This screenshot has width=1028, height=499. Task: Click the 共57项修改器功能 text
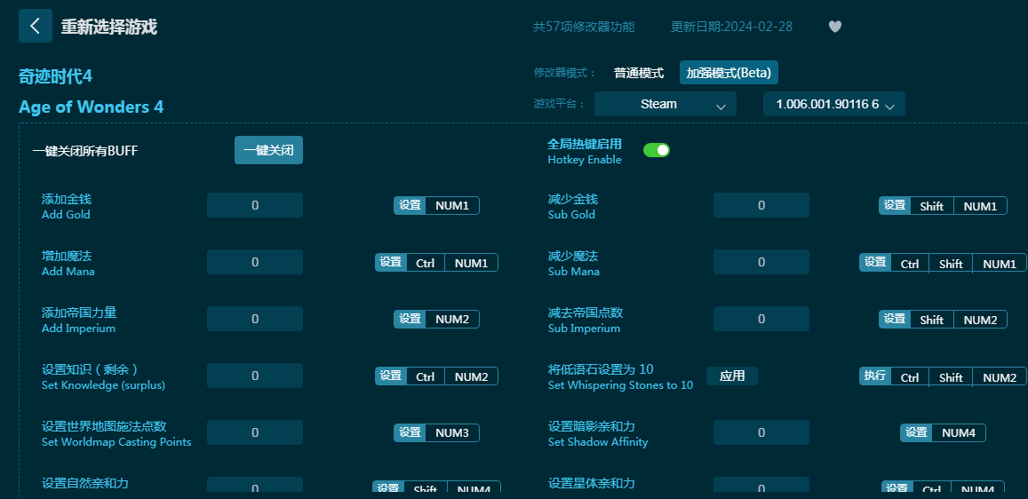tap(584, 27)
